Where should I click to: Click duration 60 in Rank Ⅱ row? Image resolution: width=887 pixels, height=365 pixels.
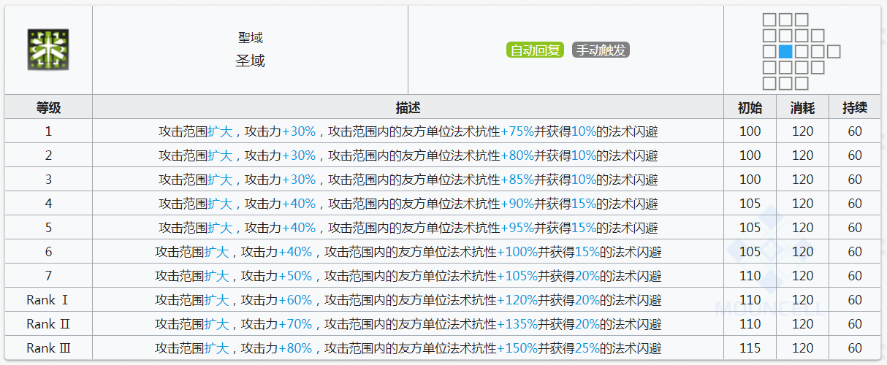855,324
